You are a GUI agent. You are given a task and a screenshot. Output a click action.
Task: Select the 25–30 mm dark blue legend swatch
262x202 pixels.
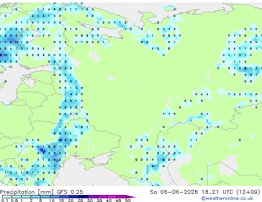[83, 197]
